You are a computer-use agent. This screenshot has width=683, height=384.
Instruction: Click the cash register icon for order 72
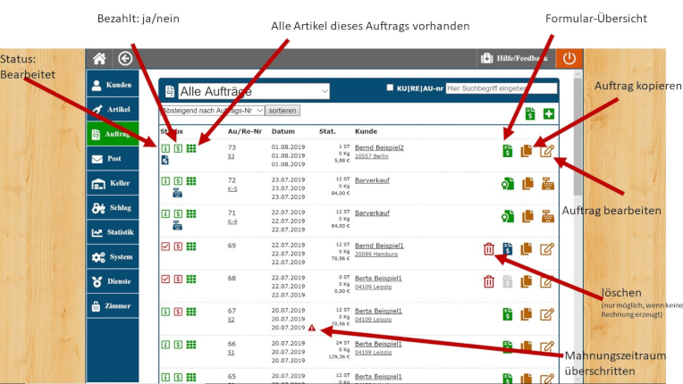click(x=547, y=183)
